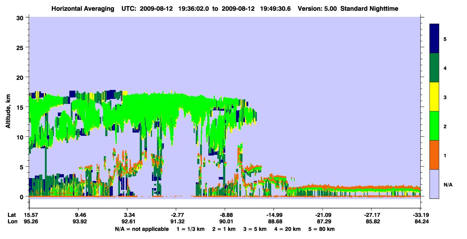Click the y-axis tick label 30
The height and width of the screenshot is (239, 467).
[x=21, y=18]
